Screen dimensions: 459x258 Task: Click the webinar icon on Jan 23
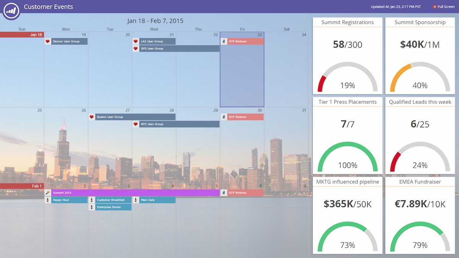coord(224,41)
